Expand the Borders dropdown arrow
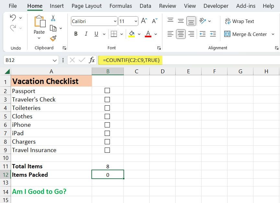The width and height of the screenshot is (280, 203). tap(122, 34)
